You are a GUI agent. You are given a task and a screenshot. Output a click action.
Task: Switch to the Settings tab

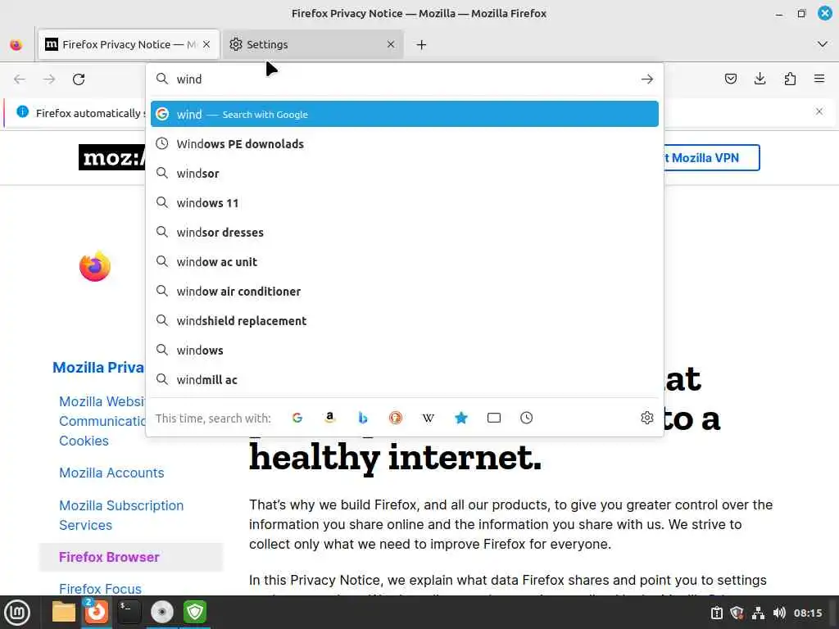312,44
